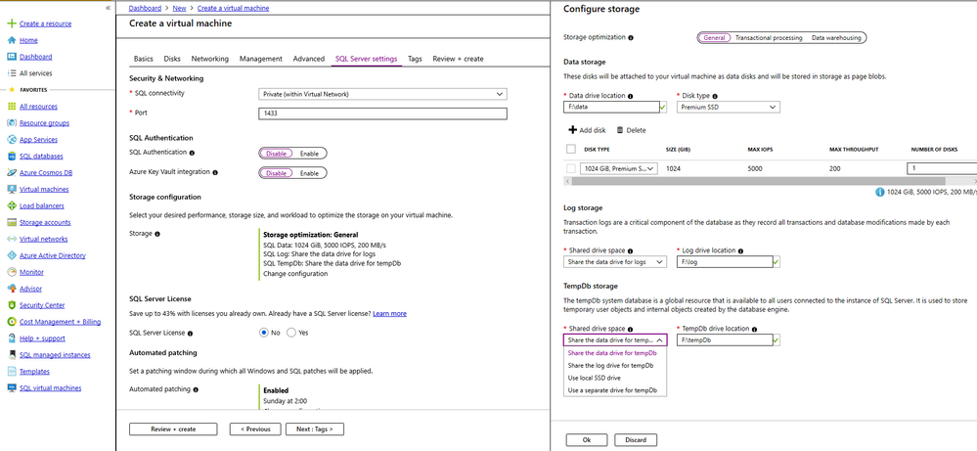
Task: Select Share the data drive for tempDb option
Action: (x=610, y=352)
